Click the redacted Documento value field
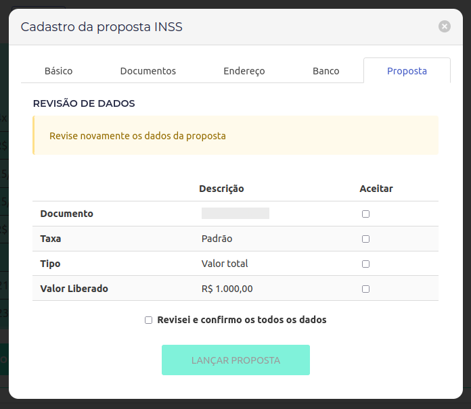 click(235, 214)
